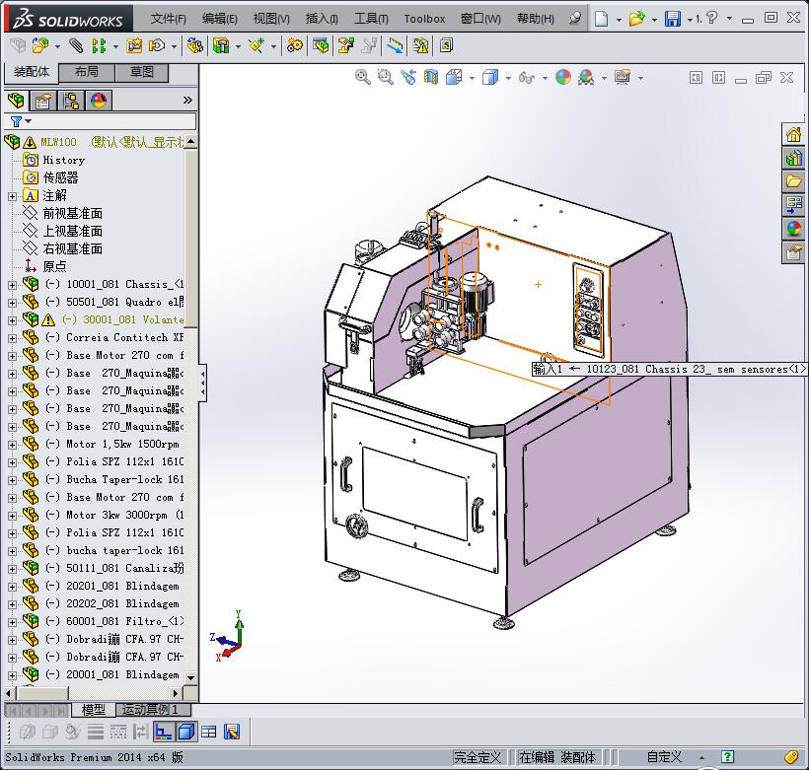Toggle the shaded cube icon in MotionManager toolbar
This screenshot has width=809, height=770.
184,732
